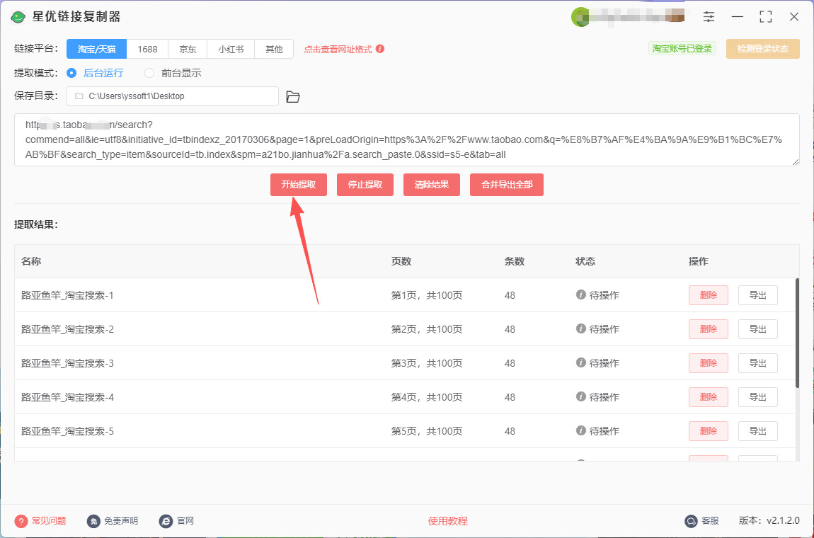Click the save directory path field

(x=172, y=96)
